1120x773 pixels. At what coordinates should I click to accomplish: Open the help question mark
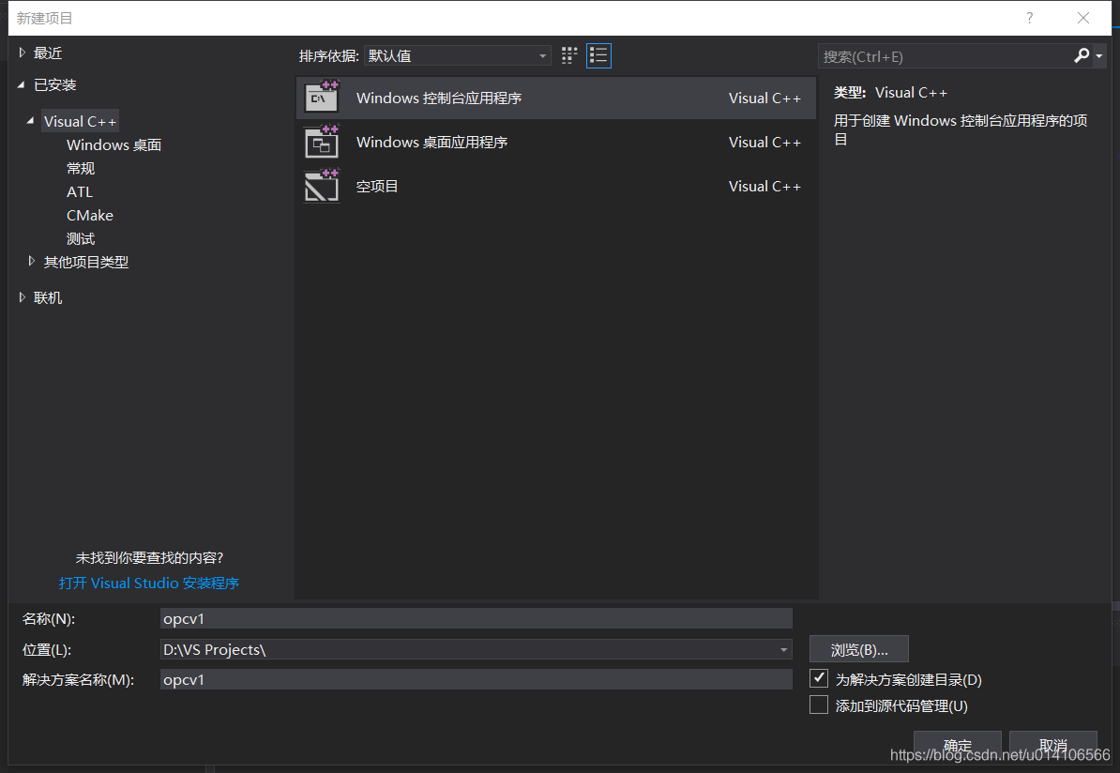1029,18
